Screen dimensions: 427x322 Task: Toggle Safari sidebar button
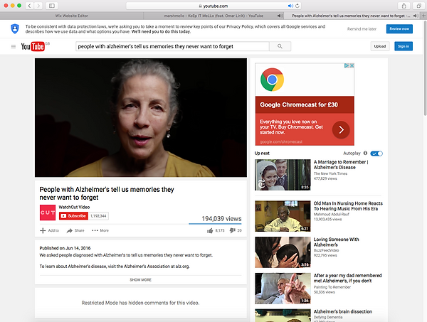click(52, 6)
